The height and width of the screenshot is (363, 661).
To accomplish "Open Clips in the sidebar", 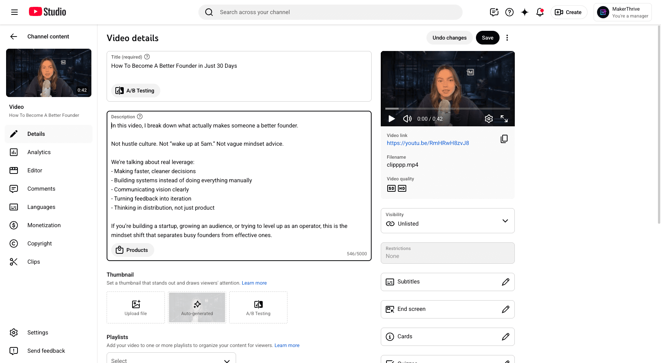I will [x=49, y=262].
